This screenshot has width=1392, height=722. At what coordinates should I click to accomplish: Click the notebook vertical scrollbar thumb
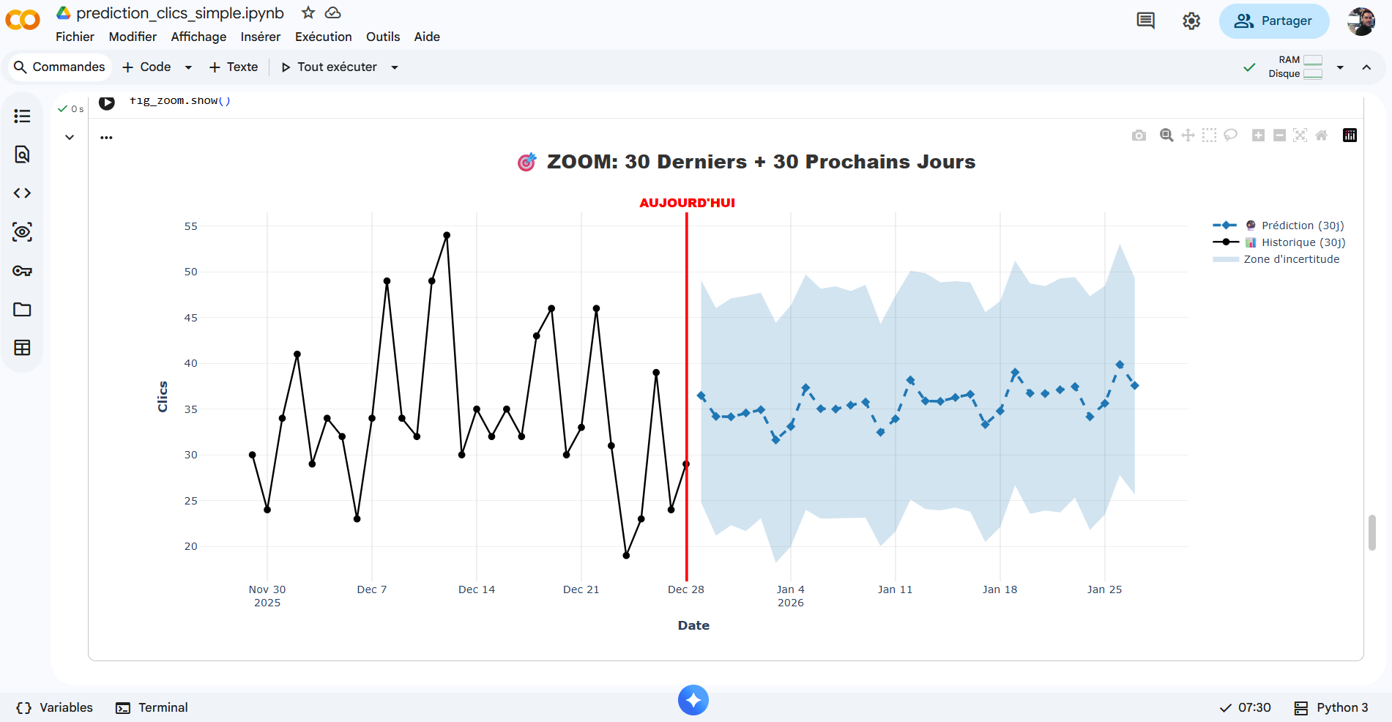(1371, 532)
